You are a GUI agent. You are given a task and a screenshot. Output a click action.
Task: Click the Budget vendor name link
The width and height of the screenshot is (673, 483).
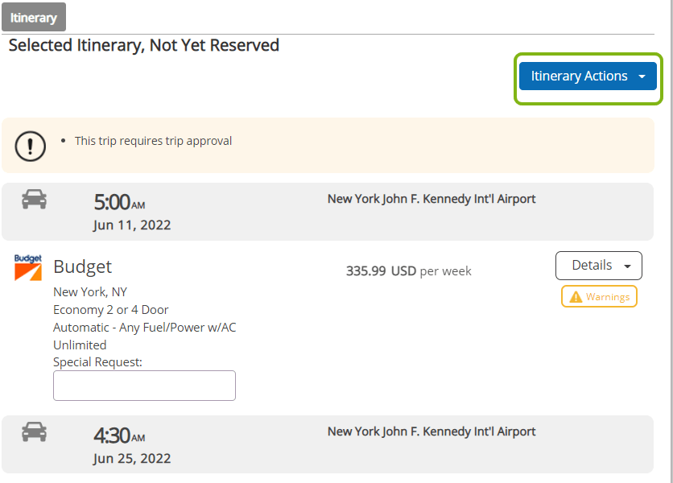click(81, 266)
